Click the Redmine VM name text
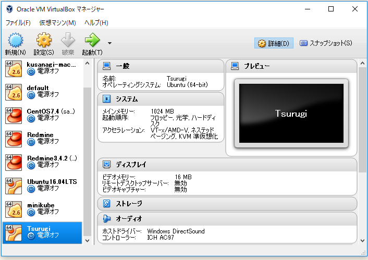 (x=40, y=135)
